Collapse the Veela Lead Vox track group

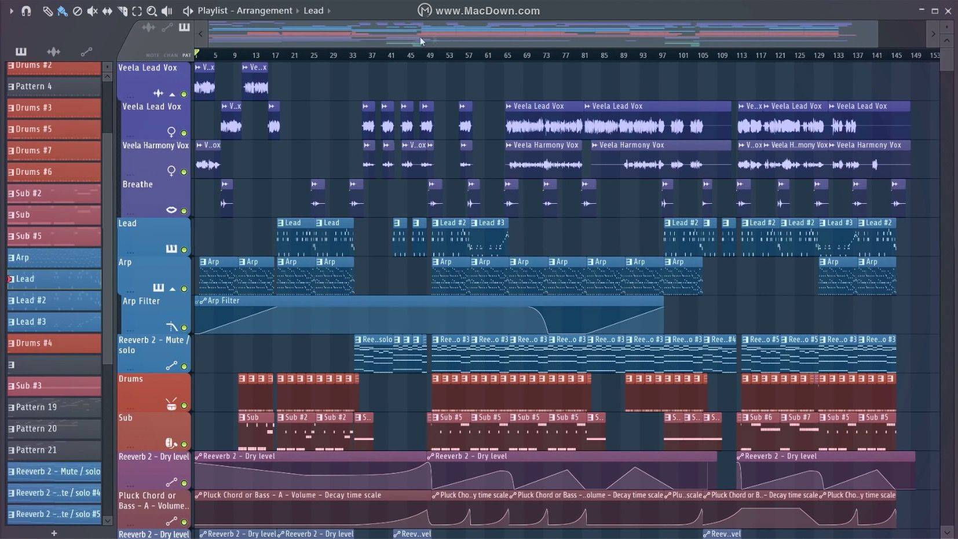172,94
